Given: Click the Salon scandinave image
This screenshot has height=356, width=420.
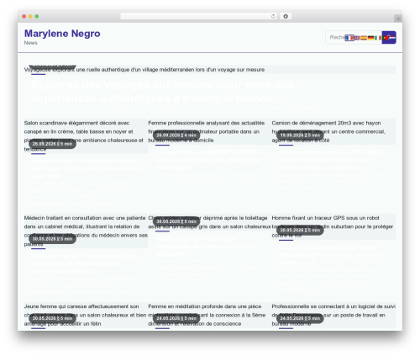Looking at the screenshot, I should (86, 135).
